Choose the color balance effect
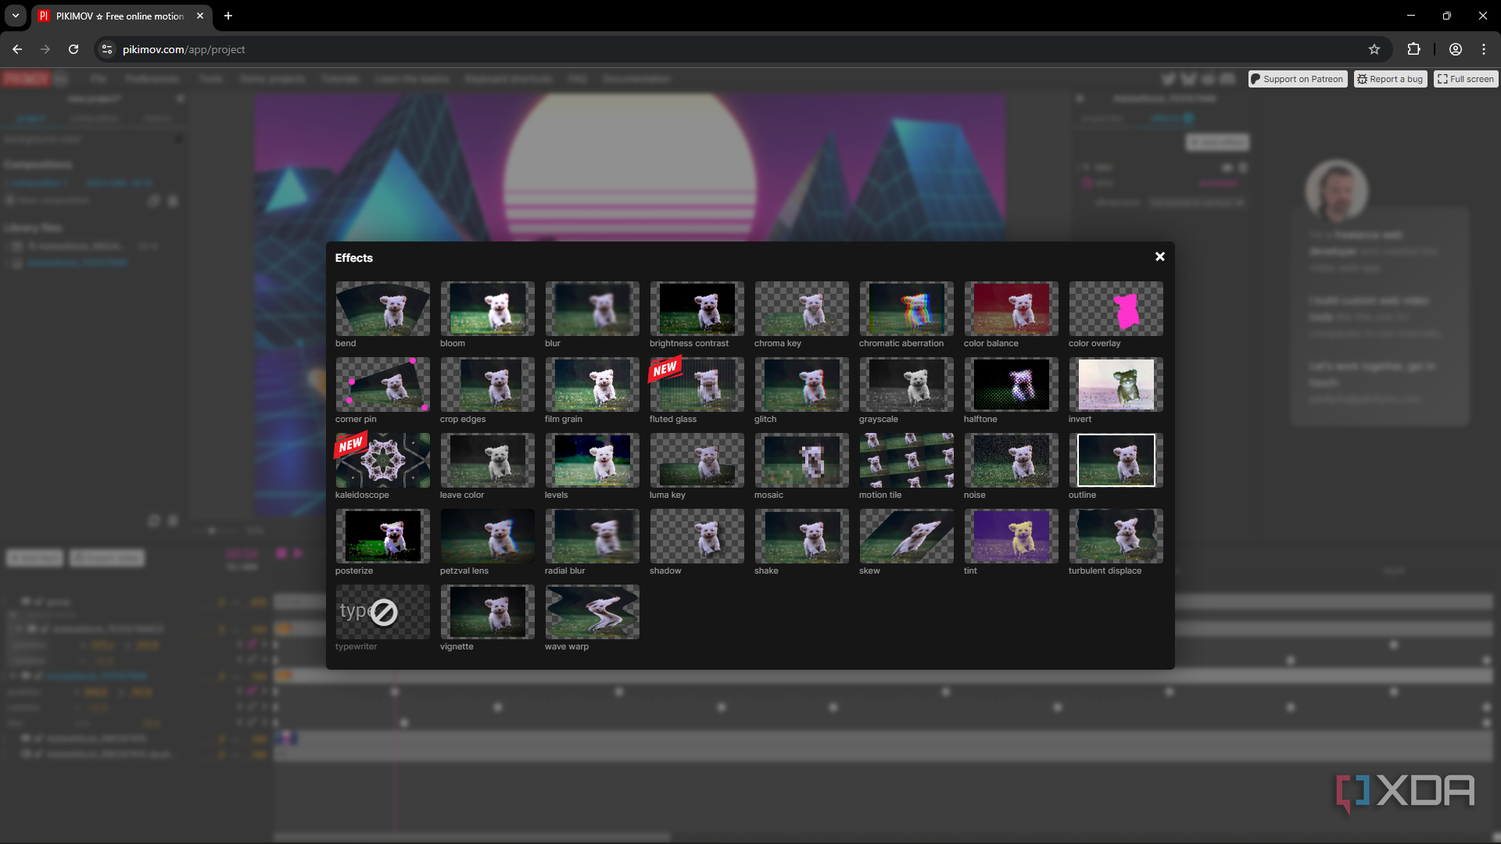1501x844 pixels. (1011, 309)
